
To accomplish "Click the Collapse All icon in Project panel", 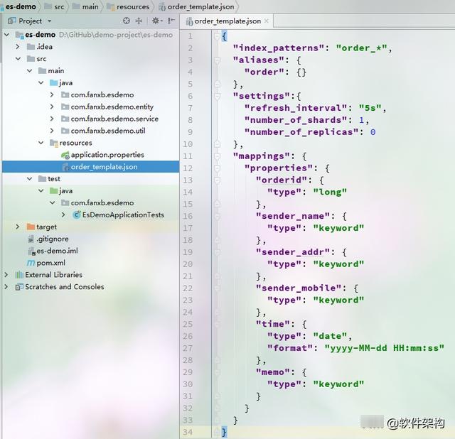I will point(139,21).
